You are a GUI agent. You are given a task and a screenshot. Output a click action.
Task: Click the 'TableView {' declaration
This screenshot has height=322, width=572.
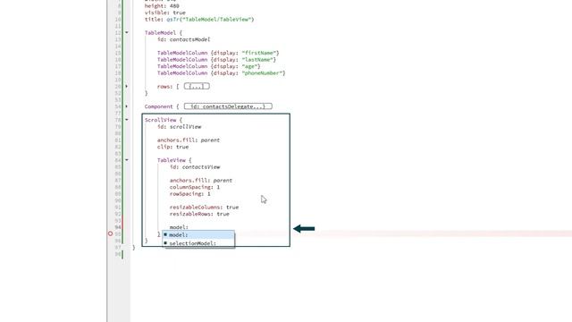(x=174, y=160)
